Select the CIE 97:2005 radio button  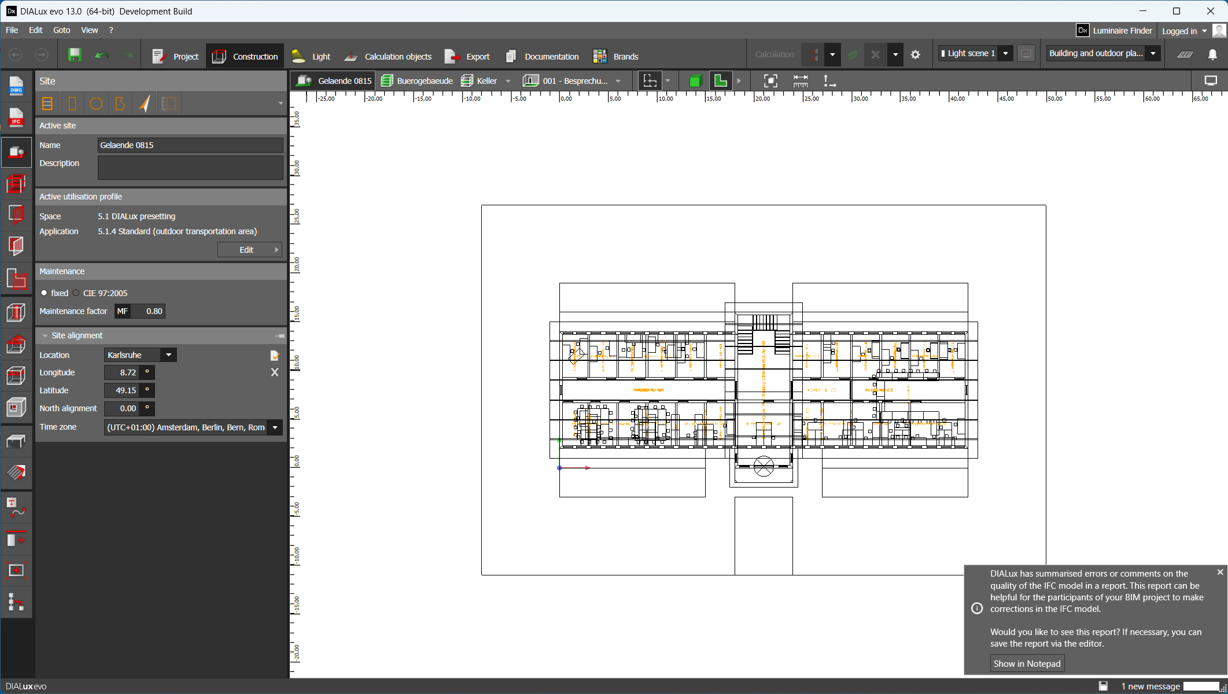click(x=76, y=293)
